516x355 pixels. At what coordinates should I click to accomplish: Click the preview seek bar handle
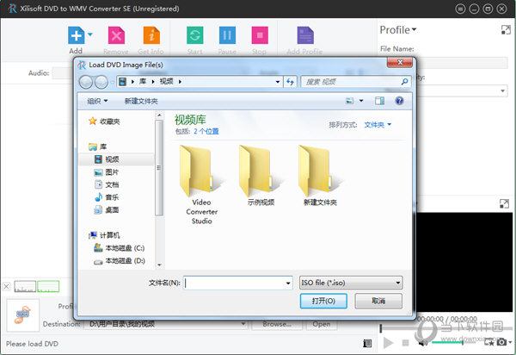(381, 328)
